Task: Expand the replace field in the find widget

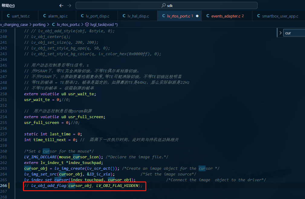Action: click(281, 33)
